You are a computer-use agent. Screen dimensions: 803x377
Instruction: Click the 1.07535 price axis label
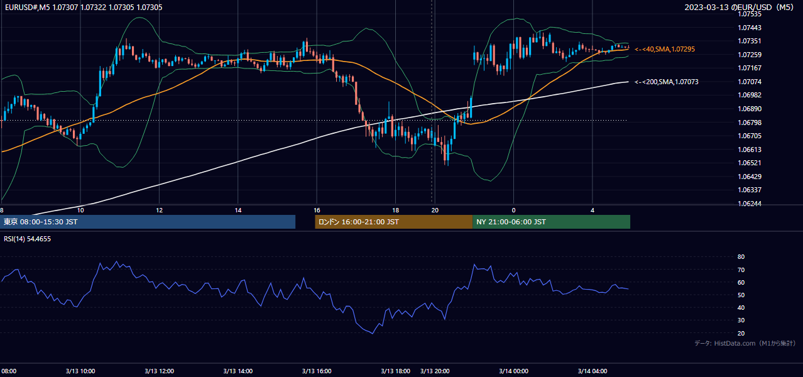[750, 14]
